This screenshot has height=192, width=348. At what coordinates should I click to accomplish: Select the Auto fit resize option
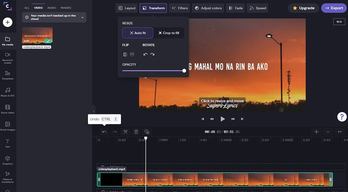(137, 33)
